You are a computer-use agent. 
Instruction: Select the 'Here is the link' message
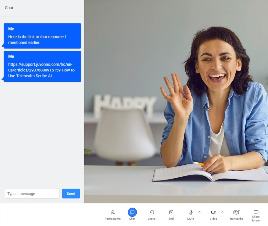[x=42, y=36]
